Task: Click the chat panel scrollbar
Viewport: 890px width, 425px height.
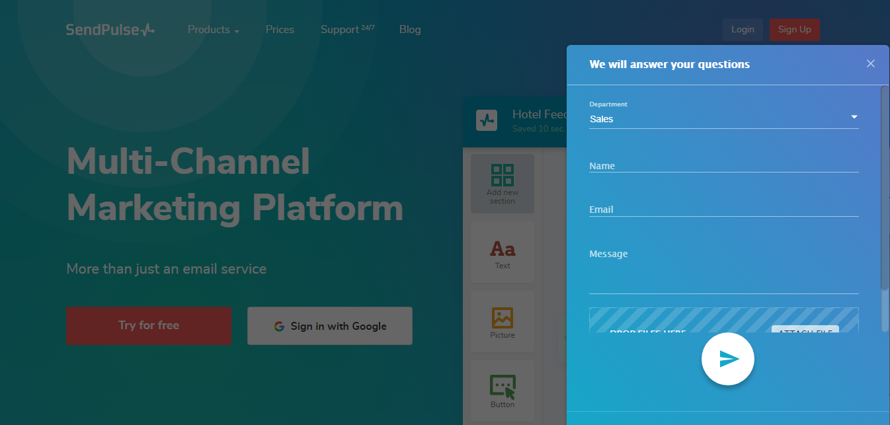Action: tap(885, 188)
